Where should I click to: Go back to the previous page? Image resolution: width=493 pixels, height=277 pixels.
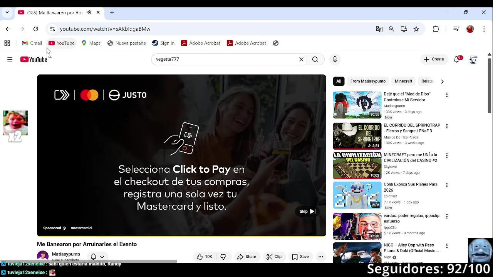pyautogui.click(x=8, y=29)
